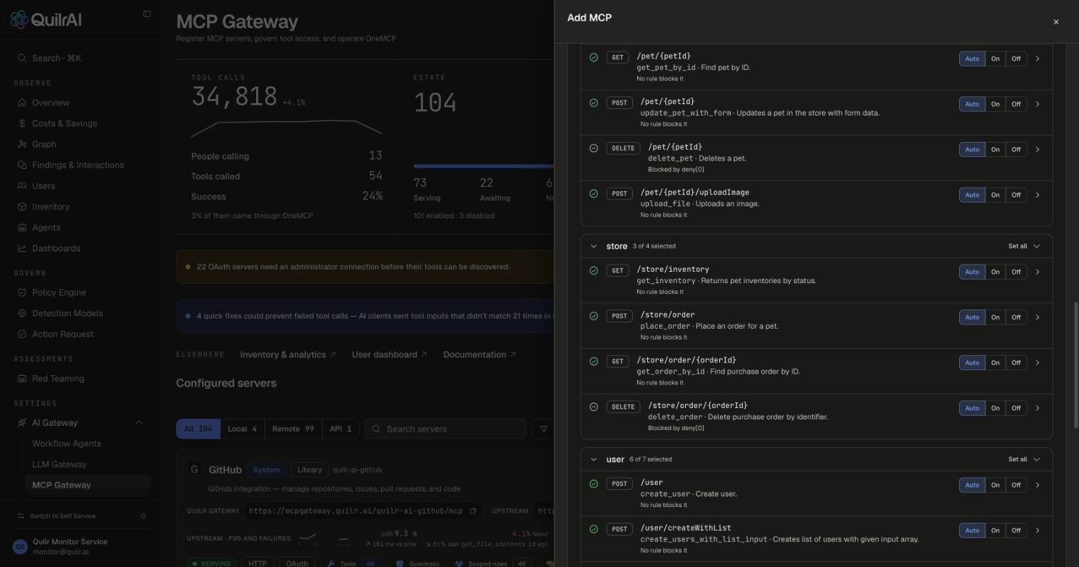Image resolution: width=1079 pixels, height=567 pixels.
Task: Click the AI Gateway icon
Action: click(22, 423)
